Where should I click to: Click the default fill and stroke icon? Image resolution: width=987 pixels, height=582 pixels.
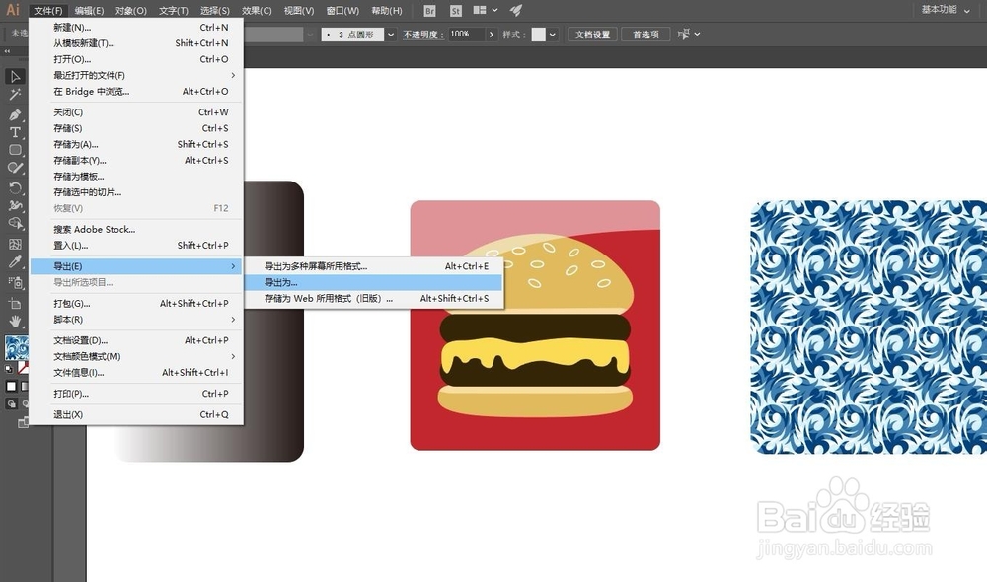click(9, 369)
